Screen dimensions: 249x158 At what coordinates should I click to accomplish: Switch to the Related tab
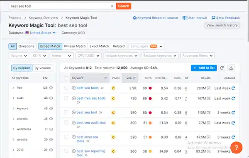coord(119,46)
